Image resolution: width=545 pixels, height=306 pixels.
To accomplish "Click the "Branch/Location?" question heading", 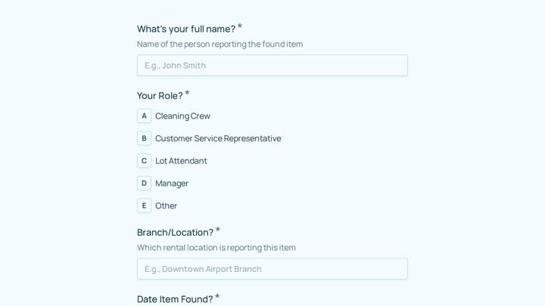I will click(x=175, y=233).
